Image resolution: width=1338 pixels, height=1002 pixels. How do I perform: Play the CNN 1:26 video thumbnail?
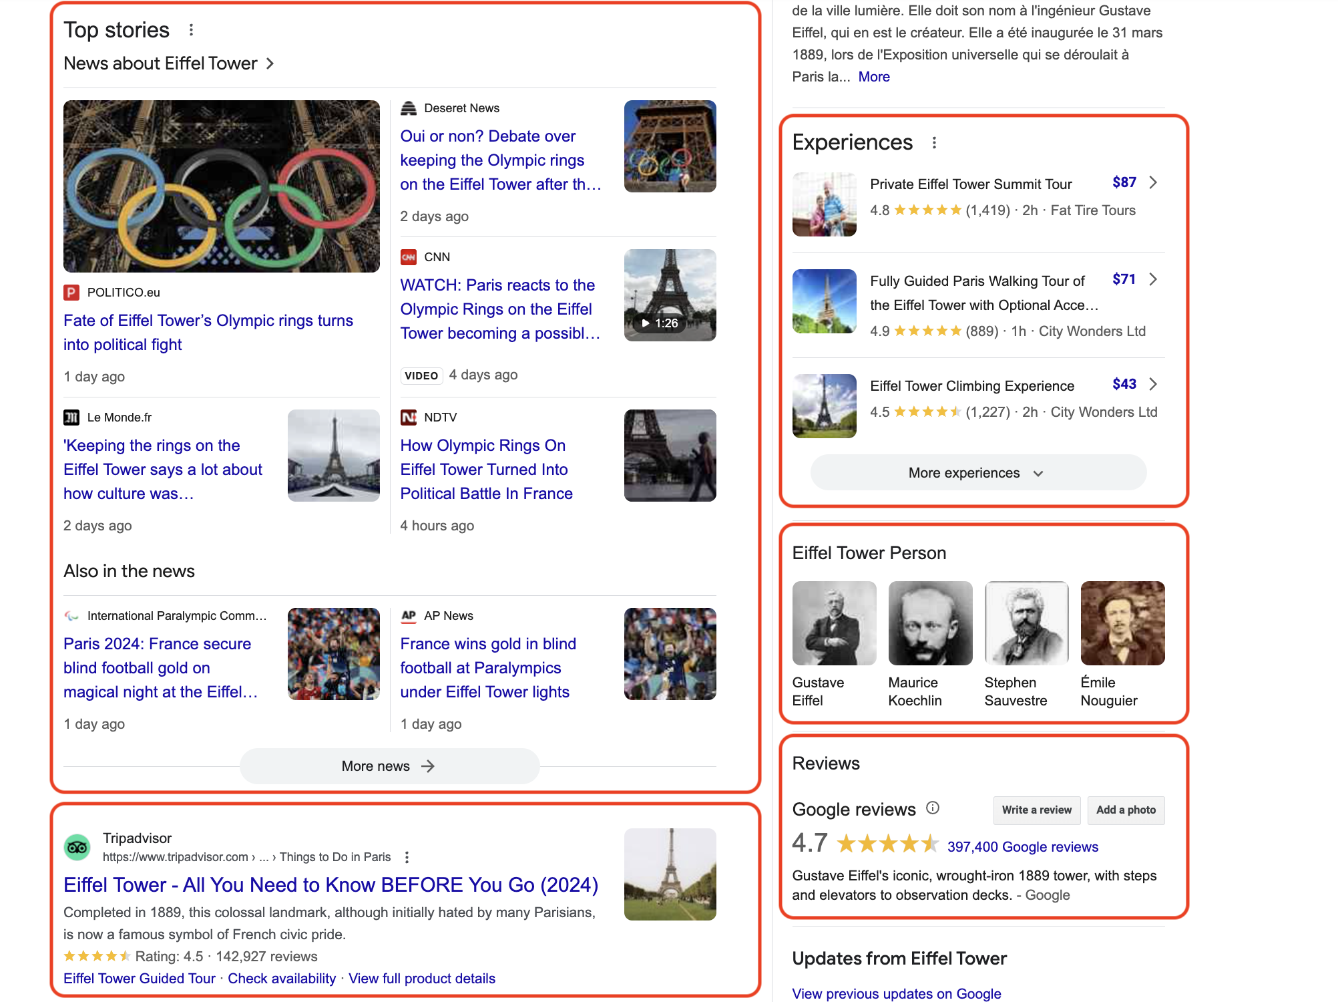point(670,295)
